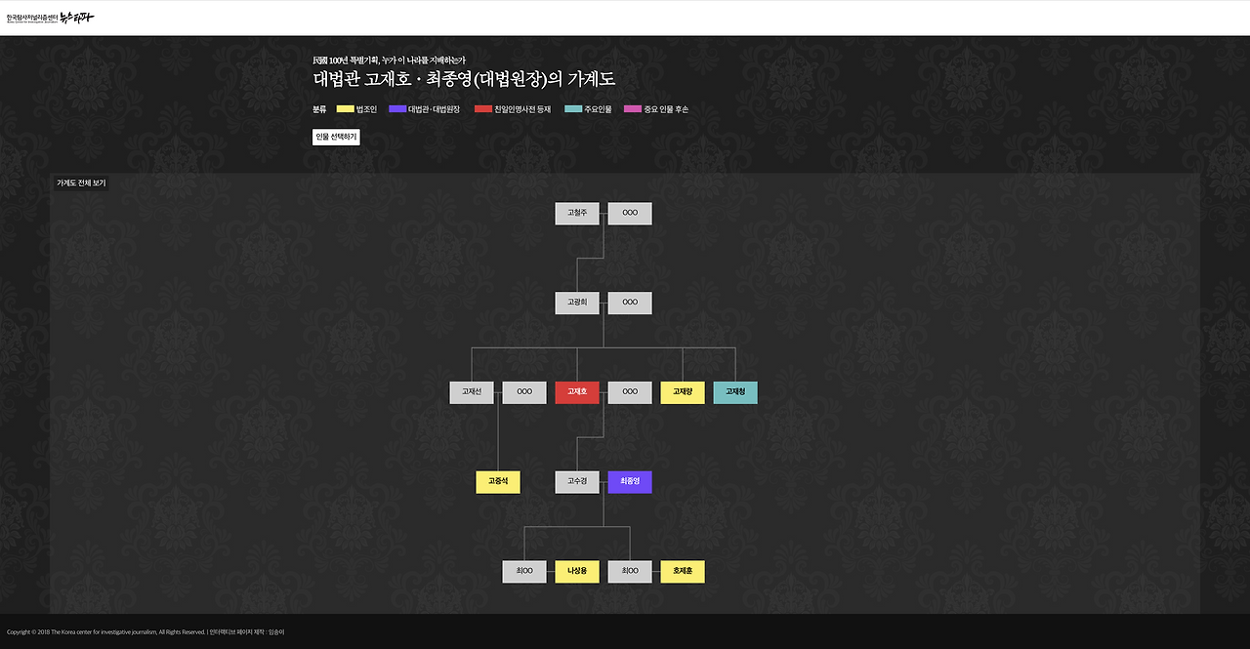Click the 가계도 전체 보기 link

[x=81, y=183]
